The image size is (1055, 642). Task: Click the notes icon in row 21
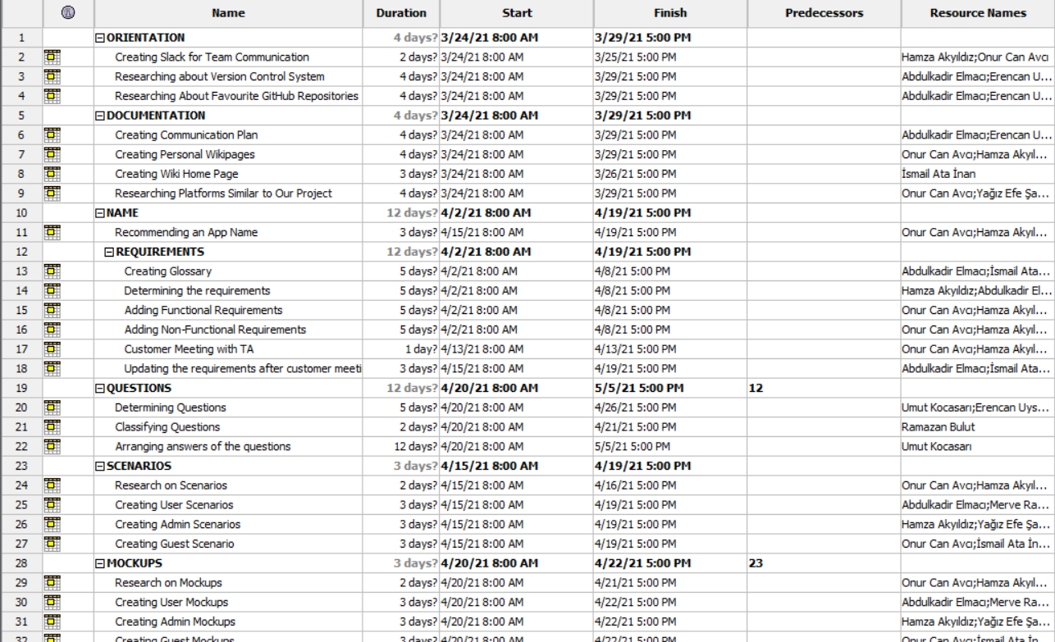(52, 427)
